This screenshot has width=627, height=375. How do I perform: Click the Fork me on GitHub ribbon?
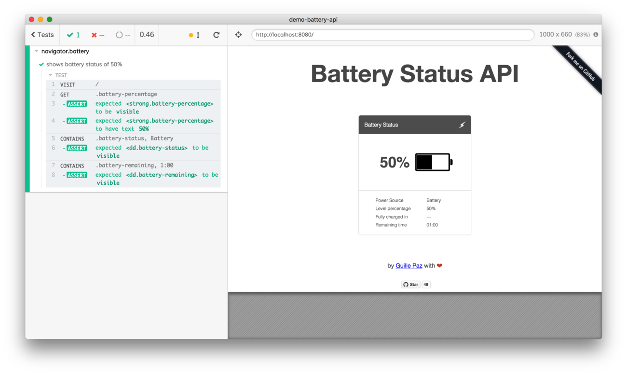(580, 66)
